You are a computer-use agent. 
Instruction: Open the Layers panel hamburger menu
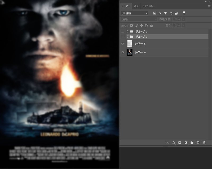pyautogui.click(x=209, y=6)
